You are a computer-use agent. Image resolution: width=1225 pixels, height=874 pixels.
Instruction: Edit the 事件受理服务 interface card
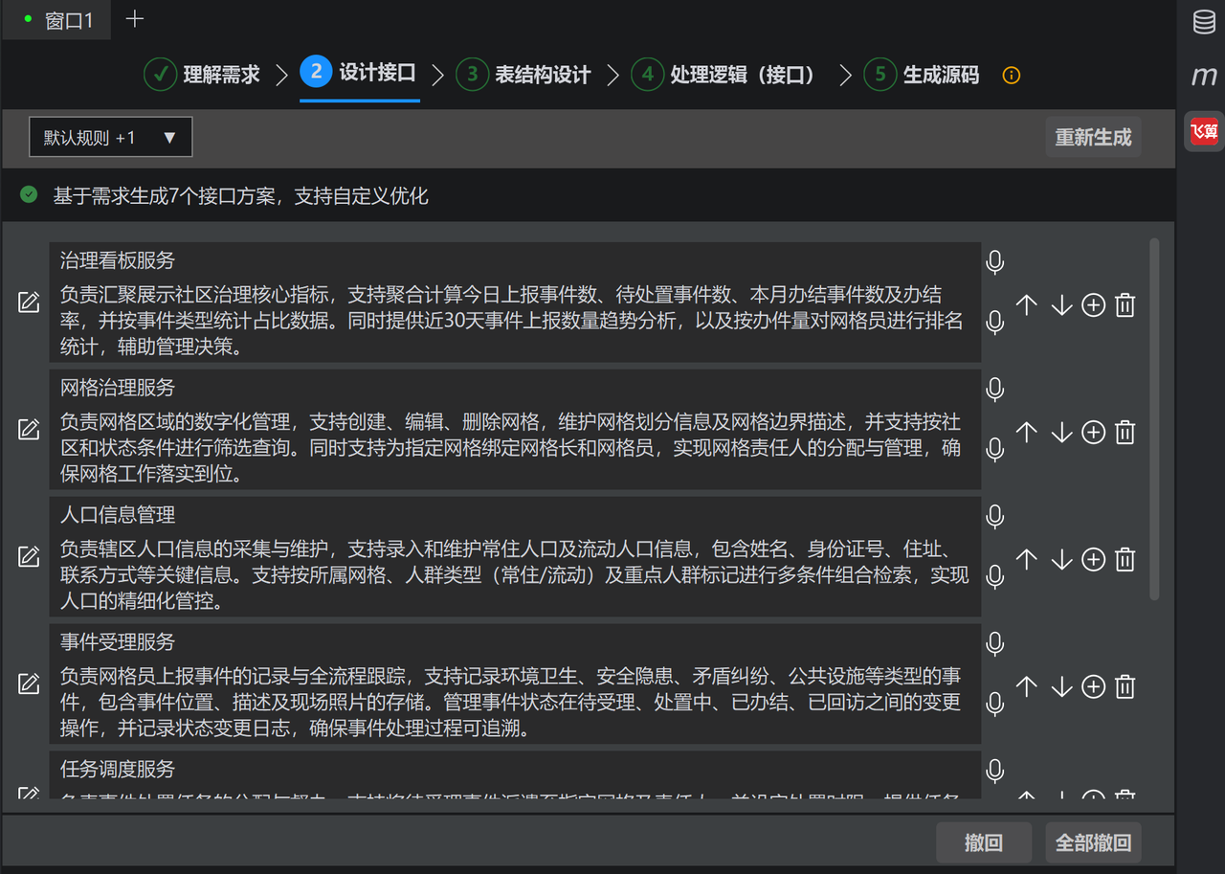29,684
